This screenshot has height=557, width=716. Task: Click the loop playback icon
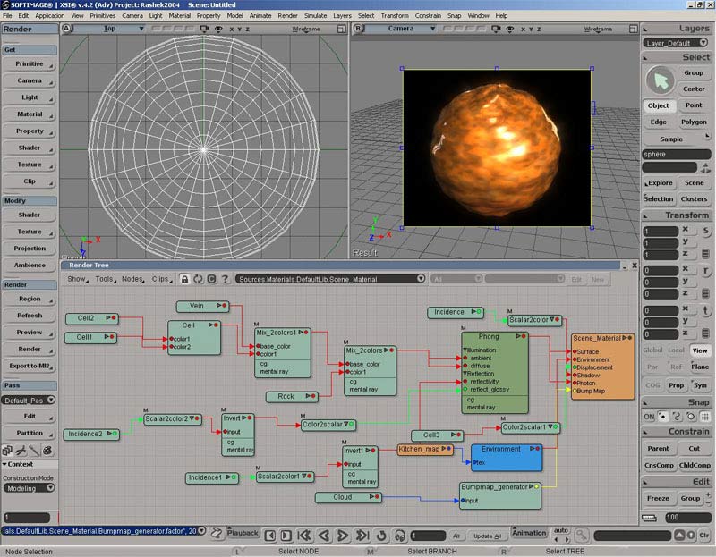pos(381,536)
